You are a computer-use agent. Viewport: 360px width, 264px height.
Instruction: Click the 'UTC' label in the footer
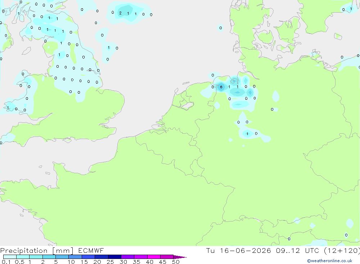(x=312, y=250)
